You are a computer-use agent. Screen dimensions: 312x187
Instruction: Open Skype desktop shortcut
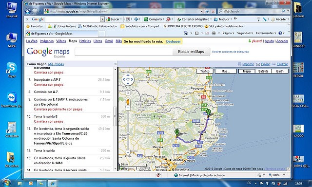coord(12,70)
